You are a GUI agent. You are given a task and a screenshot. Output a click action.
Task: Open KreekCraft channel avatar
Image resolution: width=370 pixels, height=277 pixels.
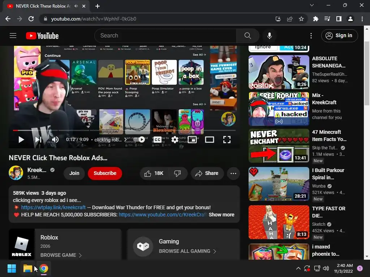tap(16, 173)
